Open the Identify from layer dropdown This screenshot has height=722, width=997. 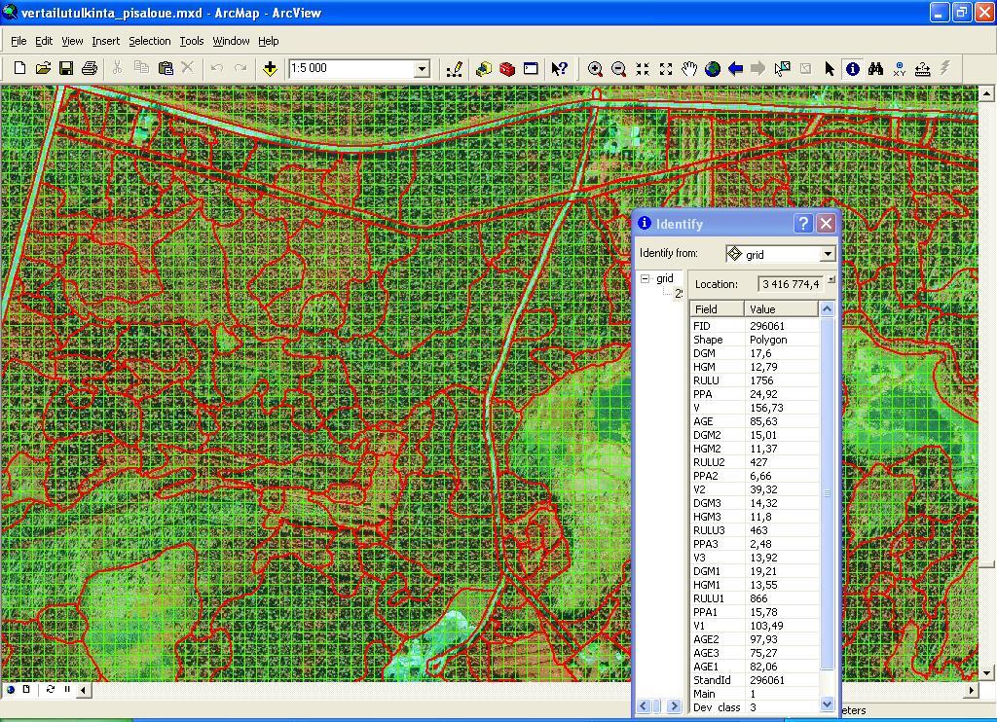pos(828,254)
